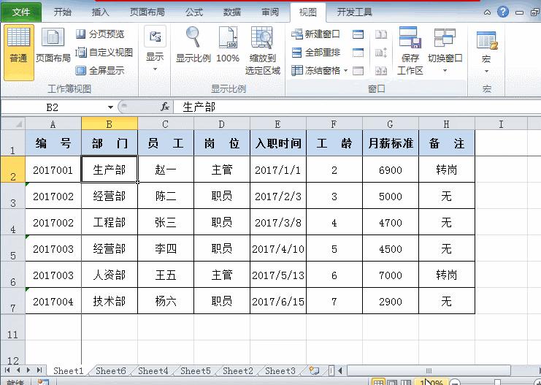Click the Split window icon
541x385 pixels.
(x=358, y=34)
